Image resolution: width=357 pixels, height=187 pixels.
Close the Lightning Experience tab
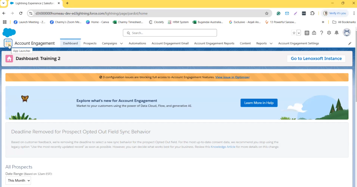coord(59,3)
